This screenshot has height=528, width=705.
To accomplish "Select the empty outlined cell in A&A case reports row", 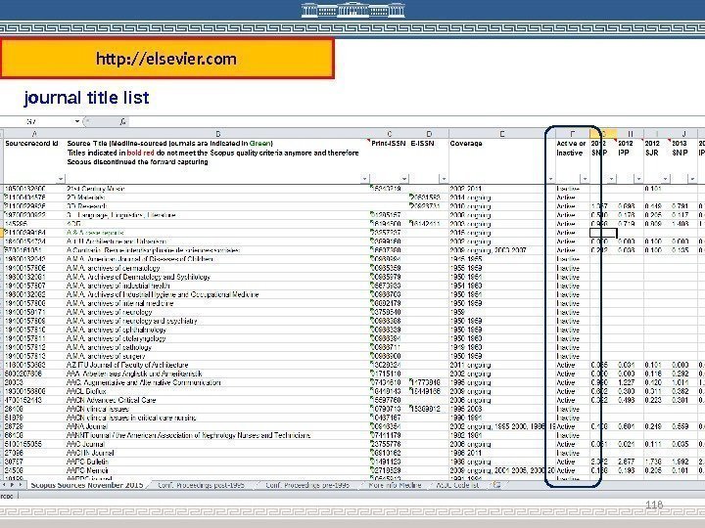I will [x=603, y=233].
